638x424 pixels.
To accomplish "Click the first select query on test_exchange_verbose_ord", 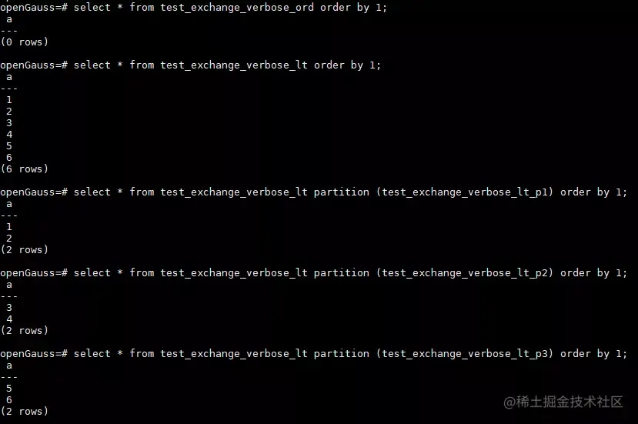I will click(x=230, y=8).
